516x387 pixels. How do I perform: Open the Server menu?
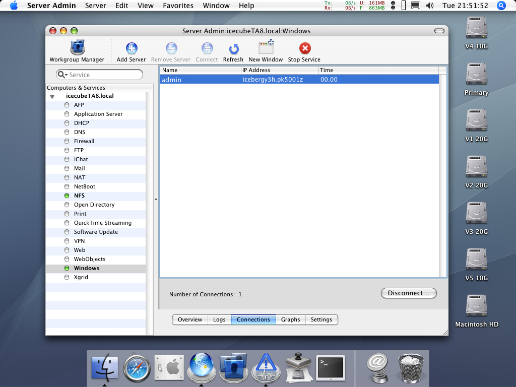[x=95, y=6]
